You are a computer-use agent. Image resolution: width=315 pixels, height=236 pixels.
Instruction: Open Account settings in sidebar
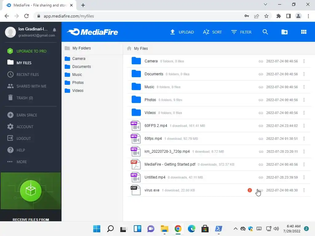[x=20, y=127]
